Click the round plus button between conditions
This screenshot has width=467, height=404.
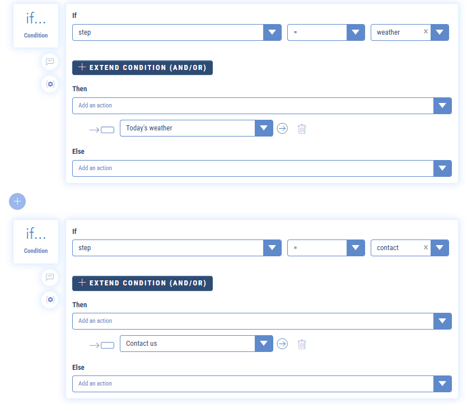[x=17, y=201]
